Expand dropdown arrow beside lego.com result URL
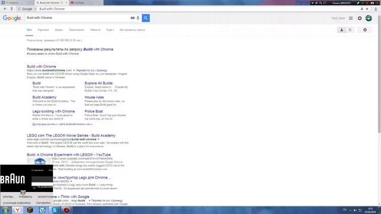381x214 pixels. 98,140
